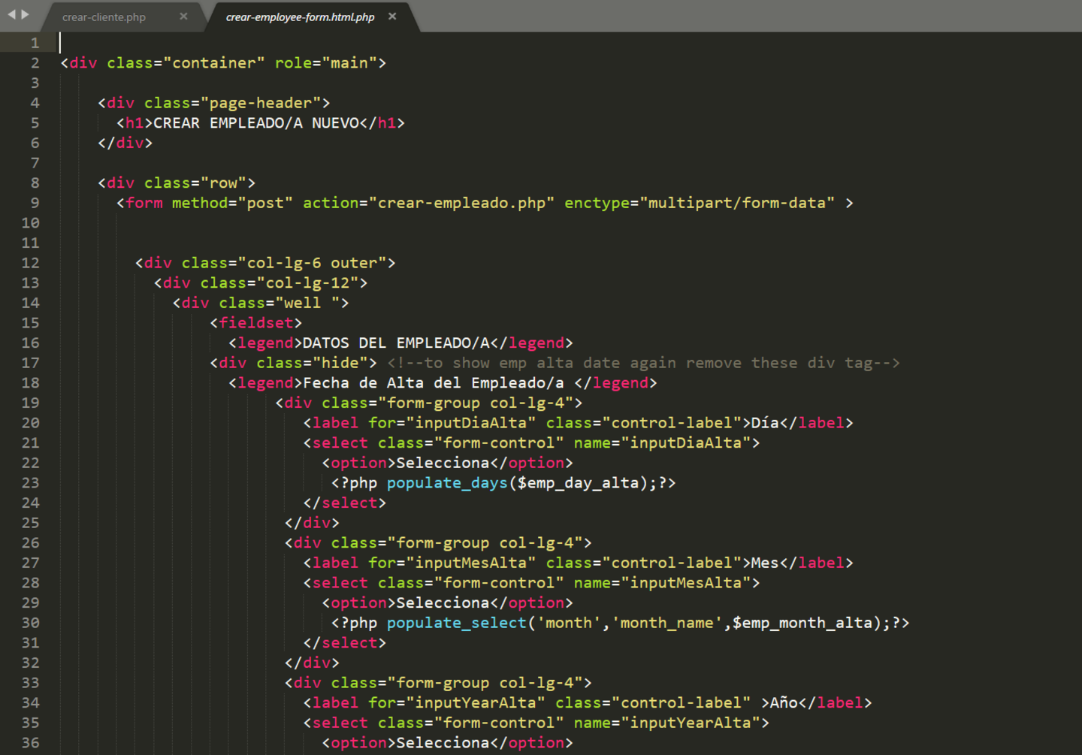Close the crear-cliente.php tab
Screen dimensions: 1082x755
click(183, 16)
